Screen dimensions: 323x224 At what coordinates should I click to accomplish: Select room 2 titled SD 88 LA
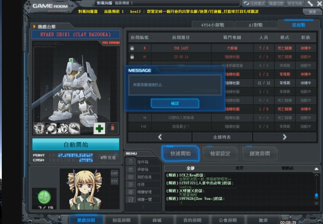pyautogui.click(x=222, y=57)
